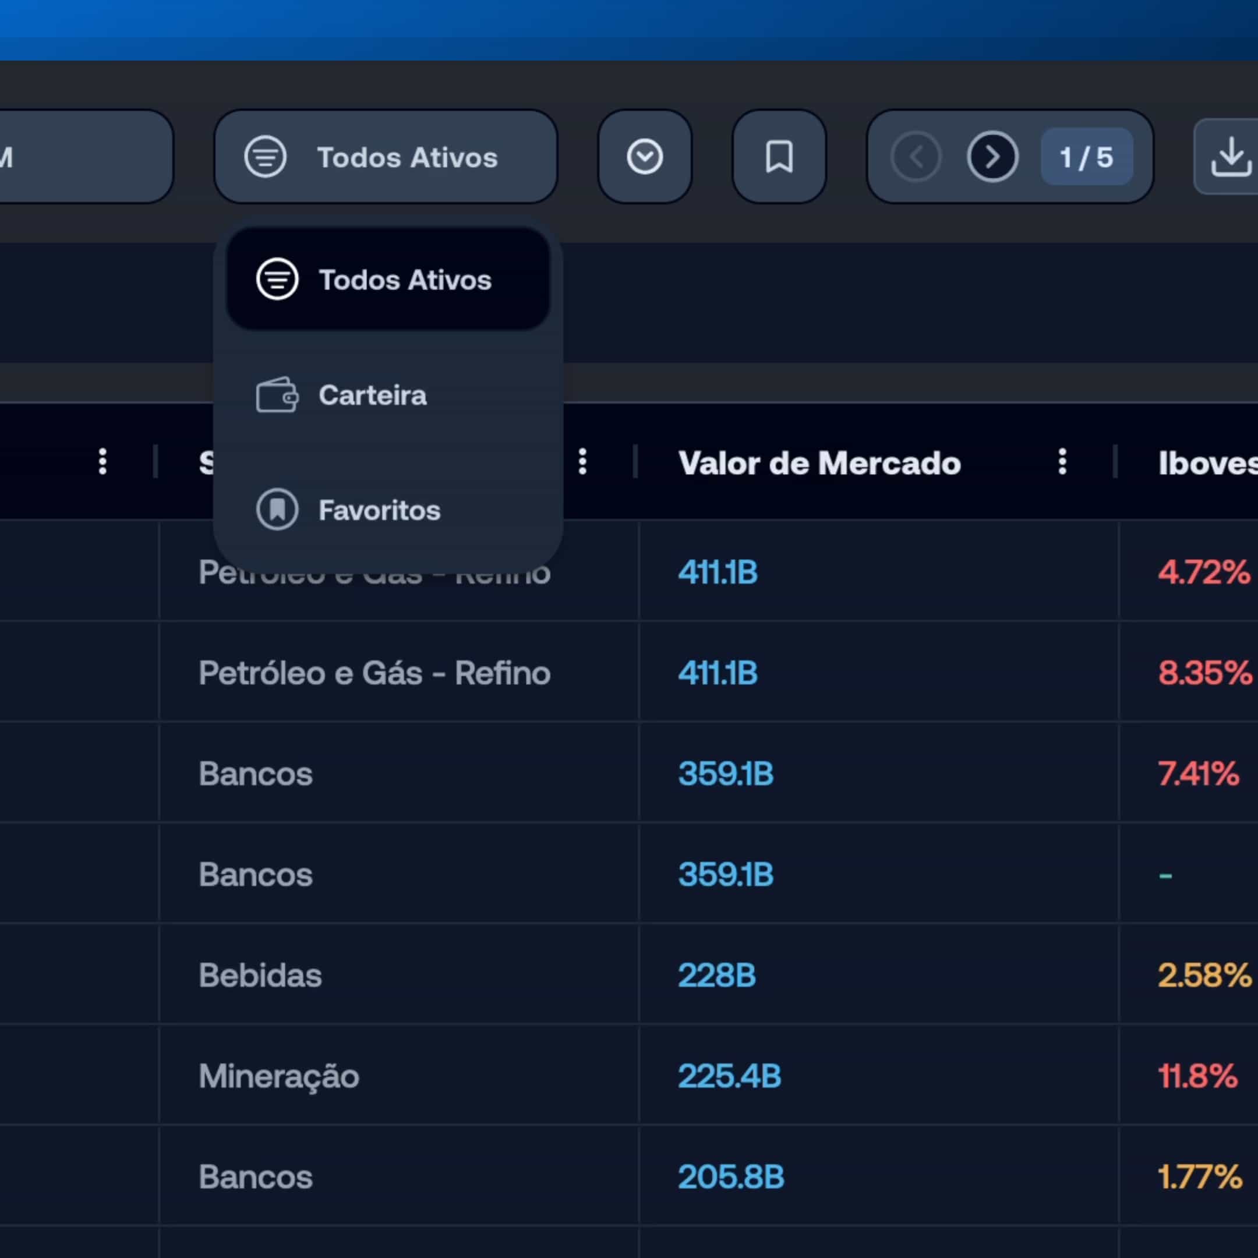Click the Valor de Mercado column header
Screen dimensions: 1258x1258
819,463
